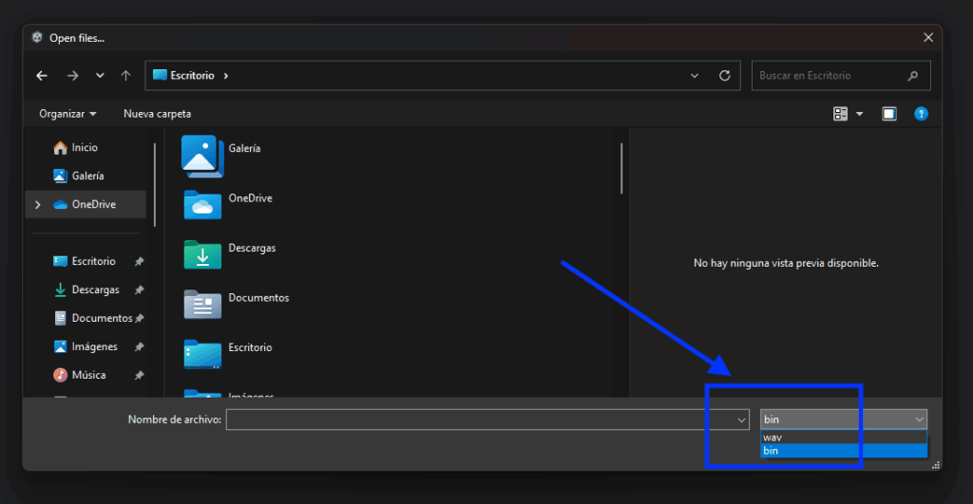Open the view layout options icon
Viewport: 973px width, 504px height.
(841, 114)
